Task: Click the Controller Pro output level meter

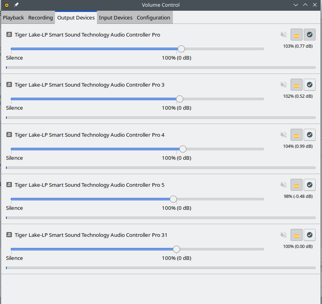Action: coord(161,68)
